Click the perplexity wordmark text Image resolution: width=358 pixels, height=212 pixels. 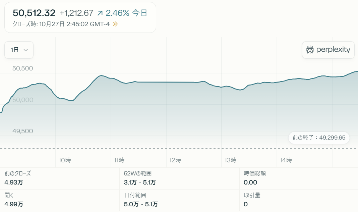point(333,50)
